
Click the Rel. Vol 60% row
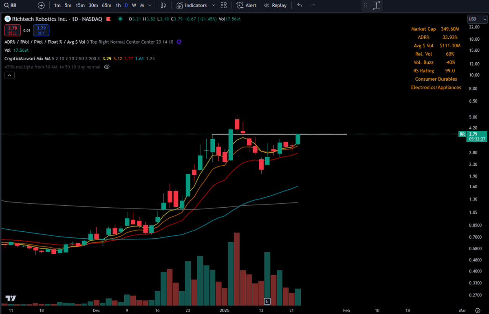(x=436, y=54)
